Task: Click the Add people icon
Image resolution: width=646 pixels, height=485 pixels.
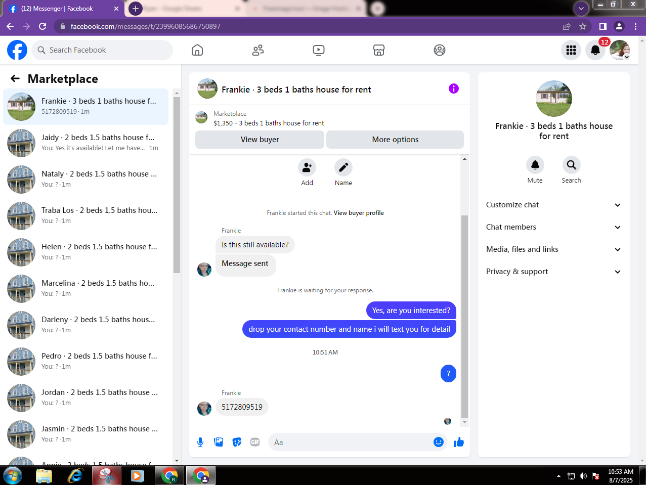Action: [307, 167]
